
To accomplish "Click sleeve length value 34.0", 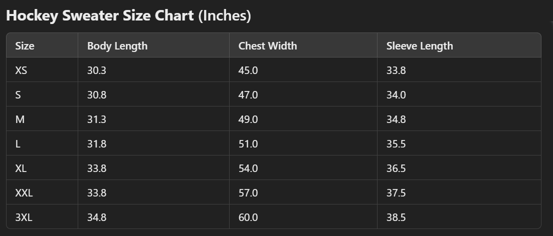I will [396, 95].
